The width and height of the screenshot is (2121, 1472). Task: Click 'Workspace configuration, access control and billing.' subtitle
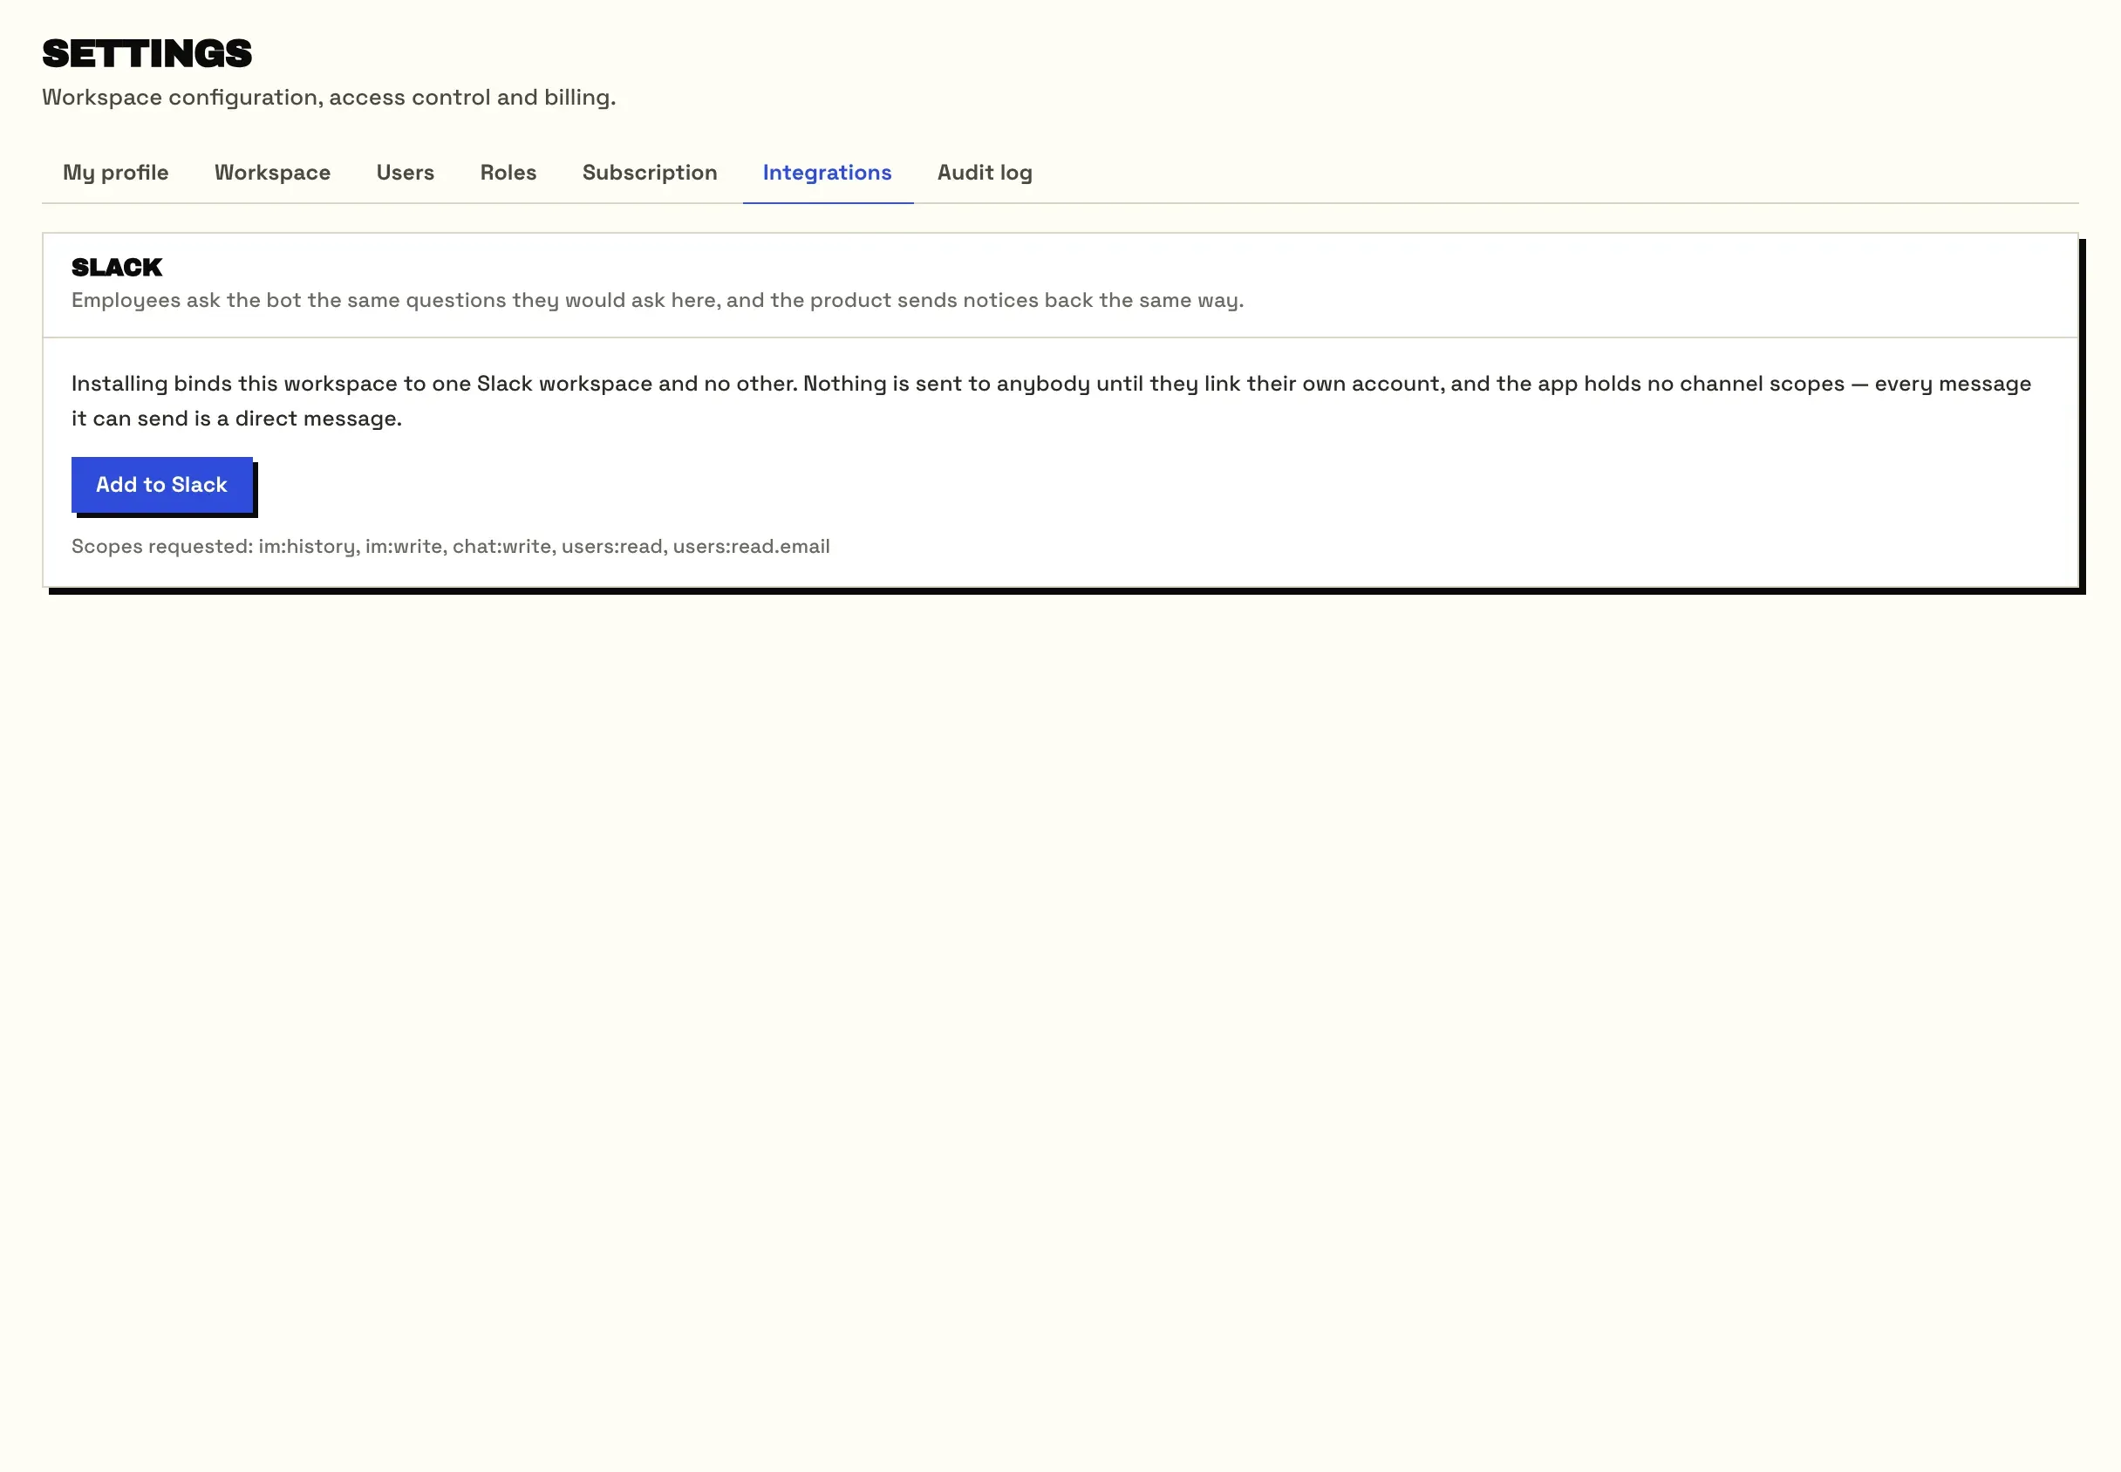tap(328, 98)
